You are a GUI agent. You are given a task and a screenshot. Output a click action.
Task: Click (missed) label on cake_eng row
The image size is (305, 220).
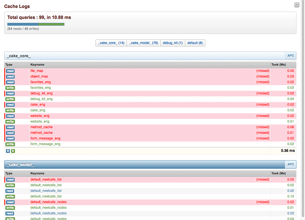click(x=263, y=104)
